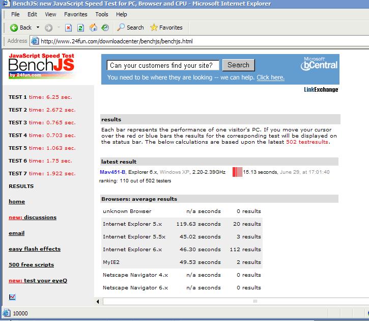Click the '119.63 seconds' value
The height and width of the screenshot is (321, 369).
[x=198, y=224]
